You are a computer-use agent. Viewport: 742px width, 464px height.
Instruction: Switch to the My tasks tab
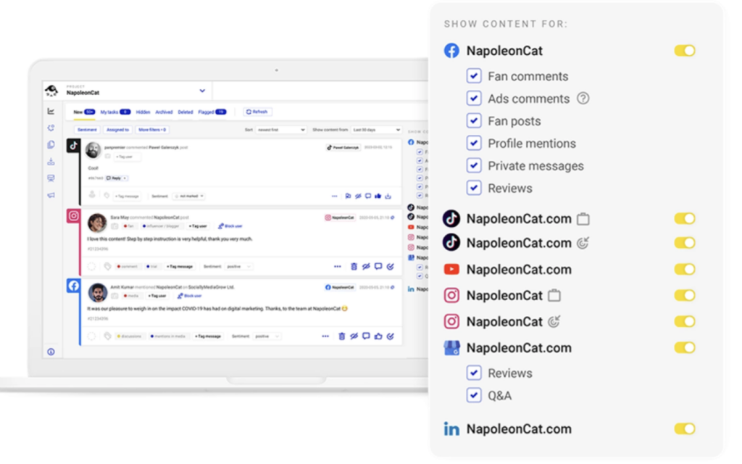115,112
